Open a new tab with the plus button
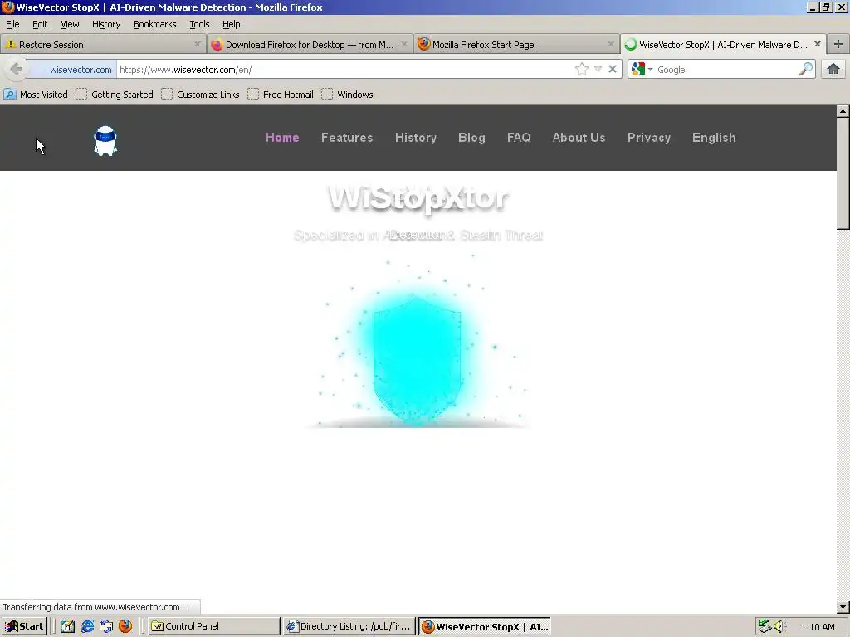This screenshot has width=850, height=637. (x=838, y=45)
